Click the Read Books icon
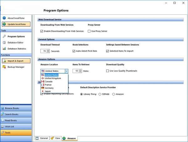Image resolution: width=188 pixels, height=142 pixels. click(x=3, y=120)
